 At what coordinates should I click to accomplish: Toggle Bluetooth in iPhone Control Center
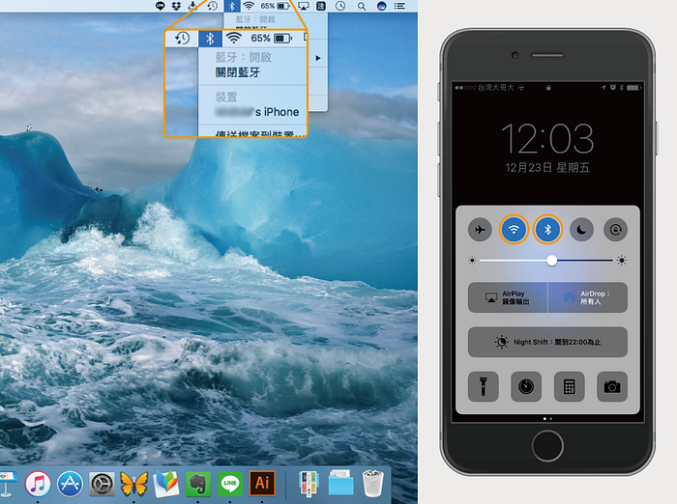click(547, 230)
